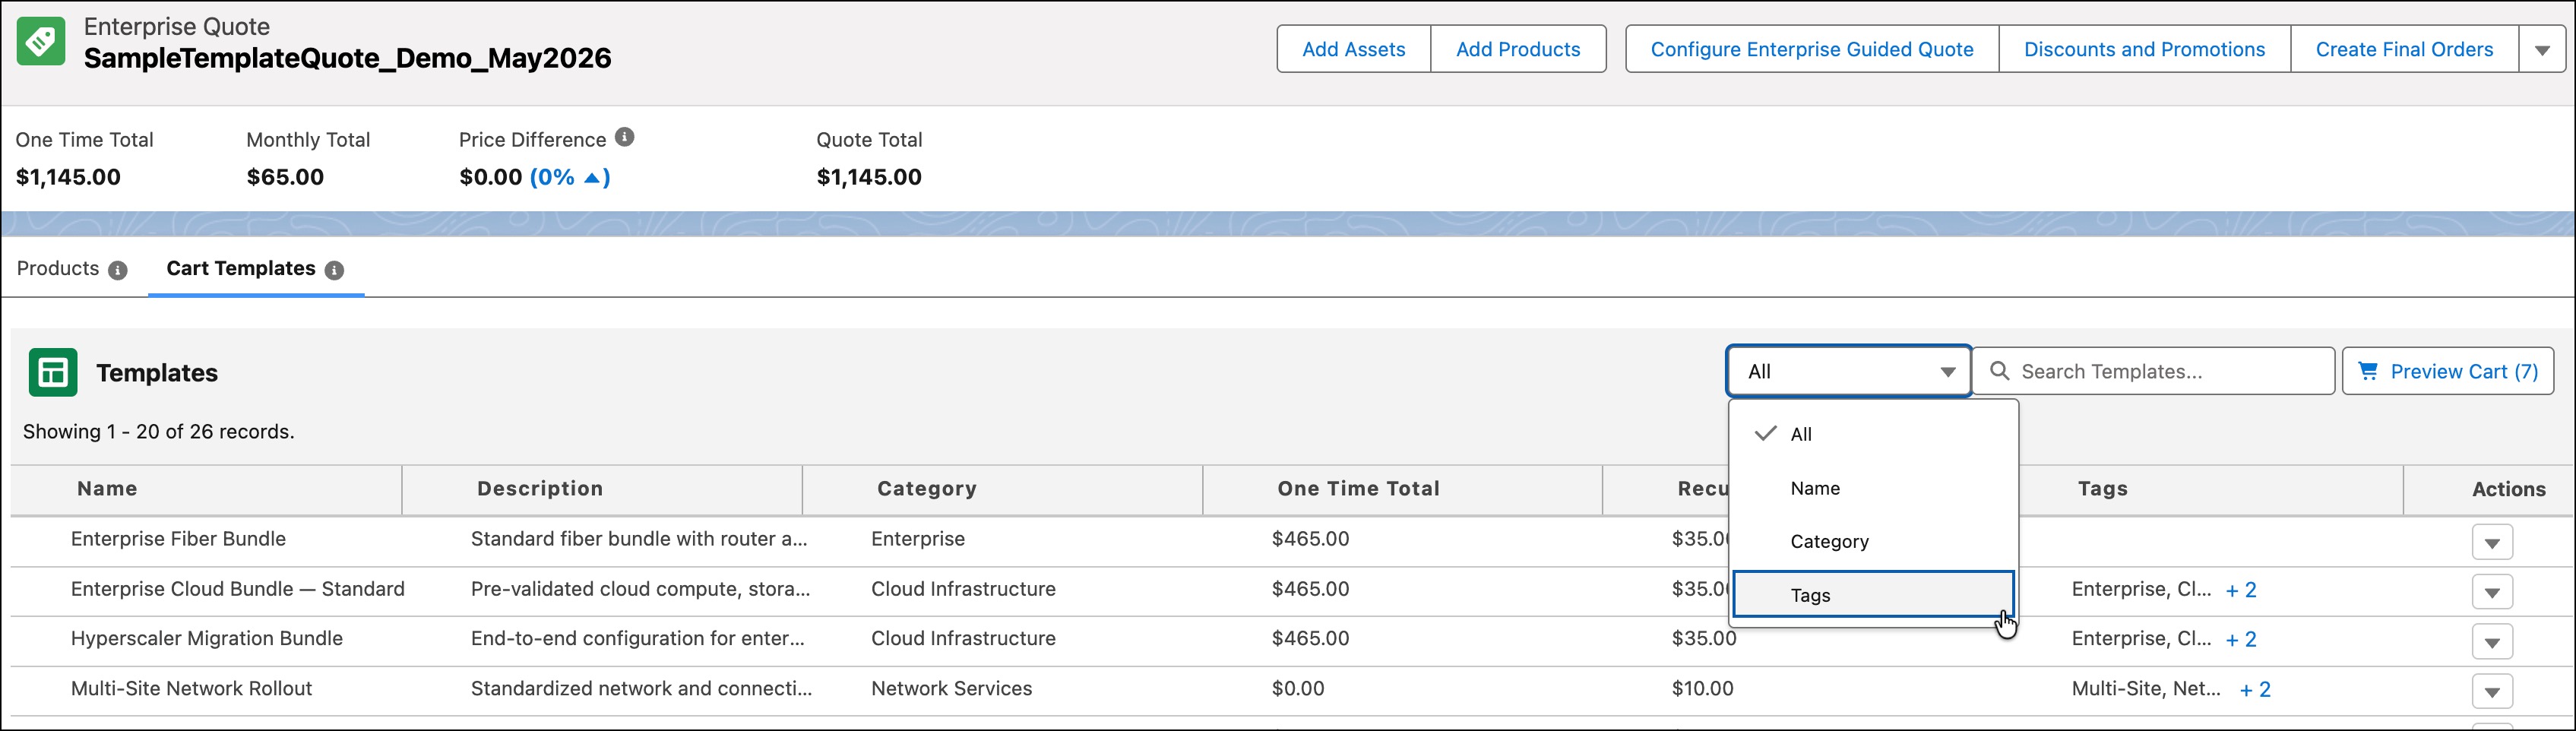Click the green Templates table icon
Screen dimensions: 2576x731
pos(53,373)
